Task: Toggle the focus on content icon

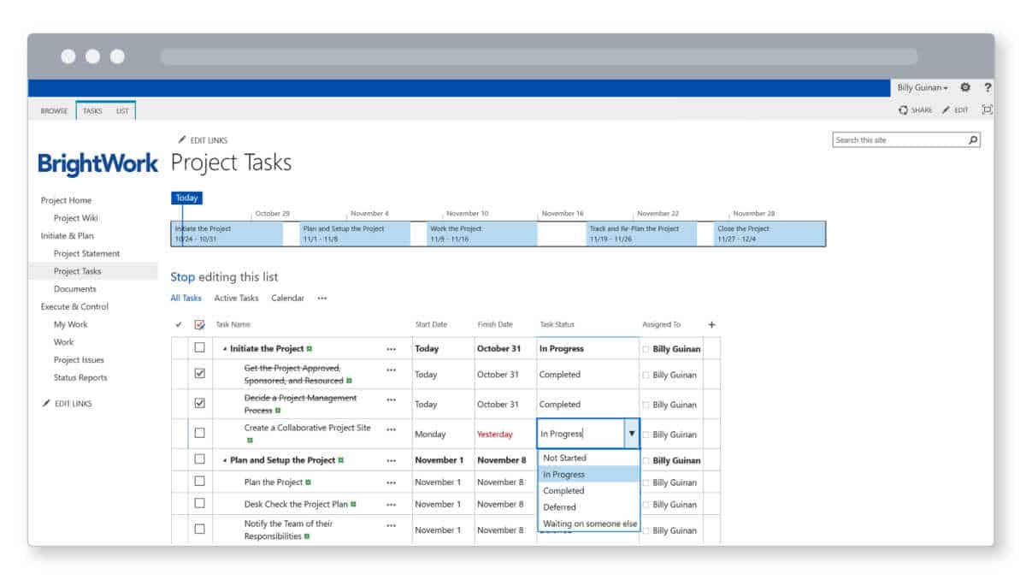Action: tap(987, 109)
